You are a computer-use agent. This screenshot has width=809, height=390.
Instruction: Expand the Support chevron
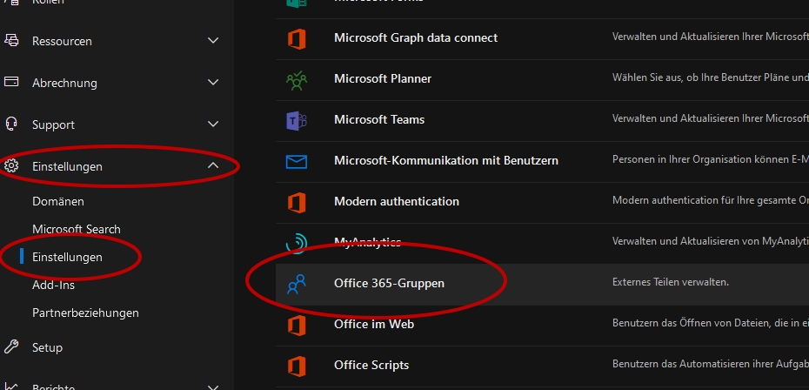click(213, 124)
